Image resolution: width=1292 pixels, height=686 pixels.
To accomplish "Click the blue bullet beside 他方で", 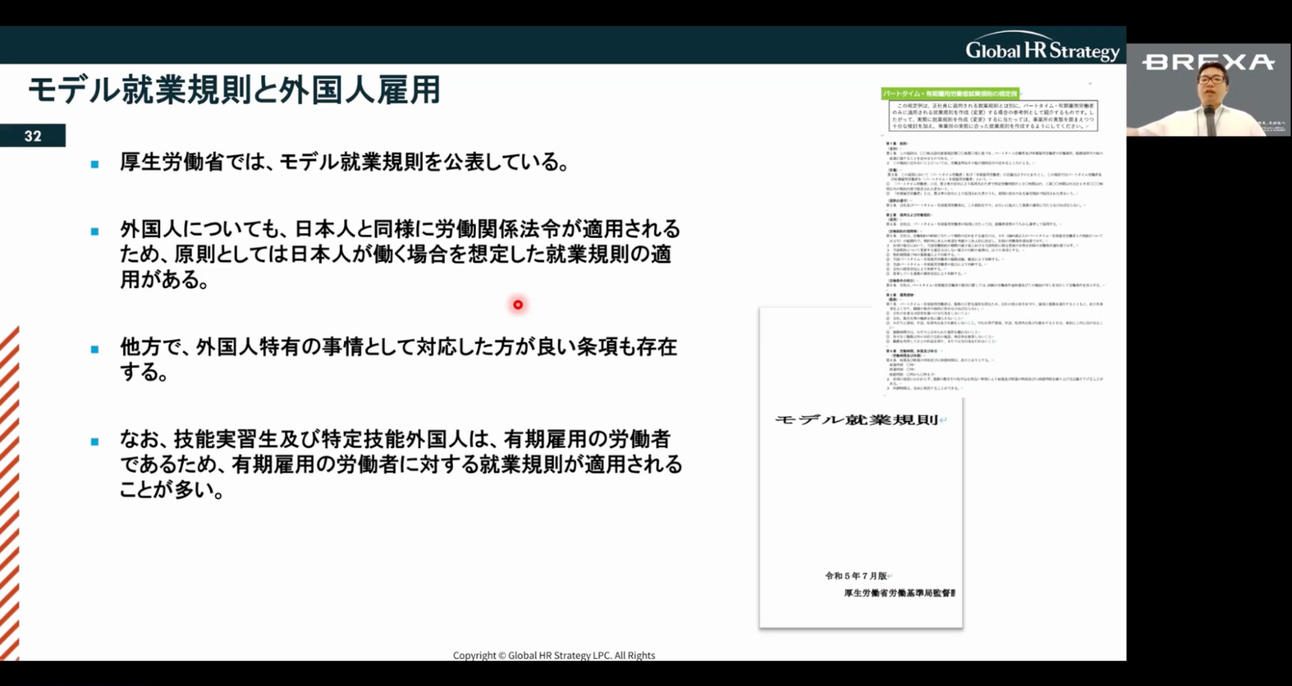I will (x=95, y=349).
